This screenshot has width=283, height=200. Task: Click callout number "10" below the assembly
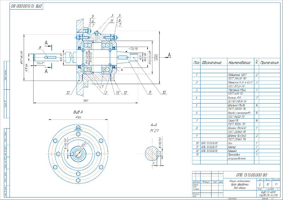click(x=164, y=92)
